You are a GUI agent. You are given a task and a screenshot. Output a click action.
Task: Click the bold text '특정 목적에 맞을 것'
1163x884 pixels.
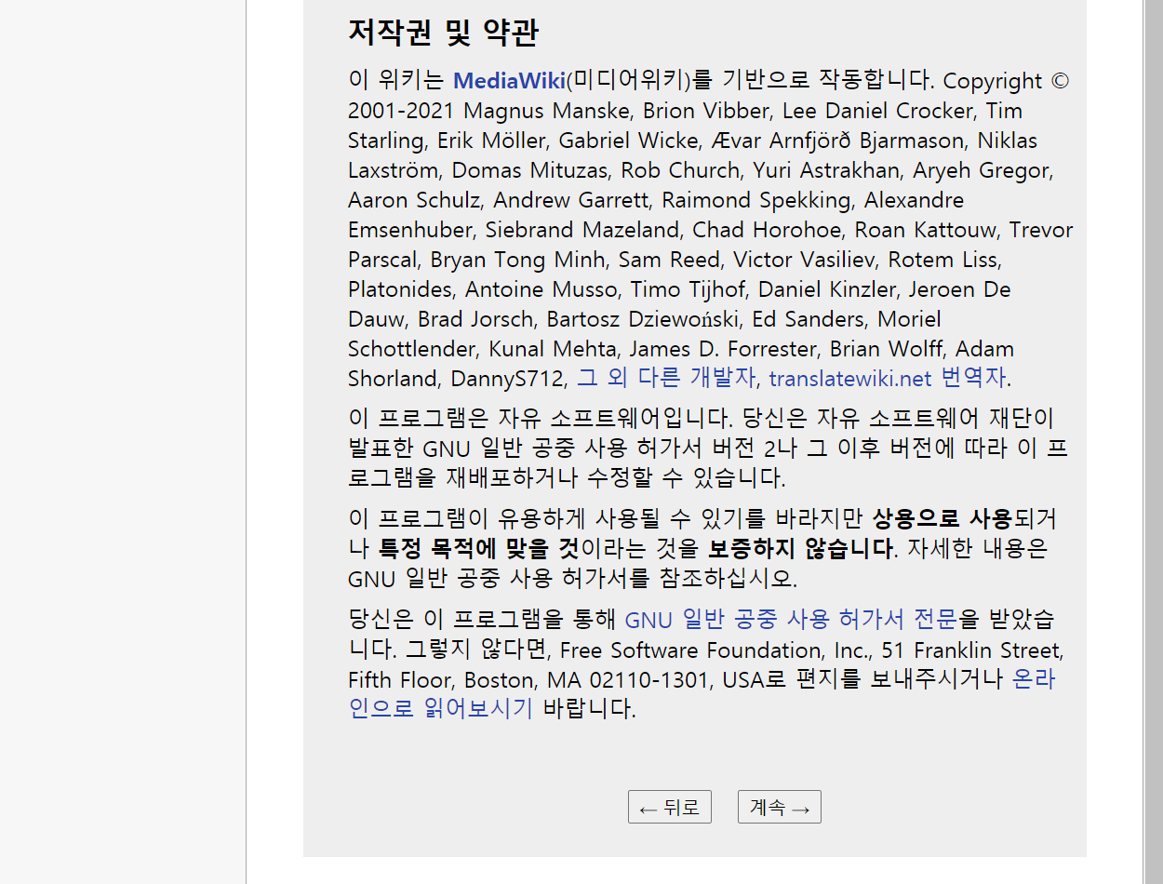coord(479,548)
